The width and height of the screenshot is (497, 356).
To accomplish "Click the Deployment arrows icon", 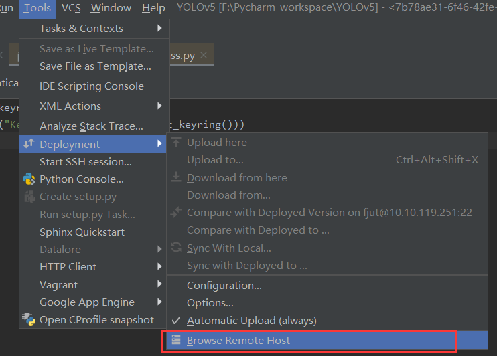I will point(29,143).
